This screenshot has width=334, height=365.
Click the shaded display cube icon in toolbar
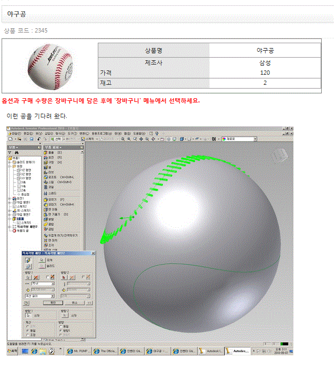182,139
